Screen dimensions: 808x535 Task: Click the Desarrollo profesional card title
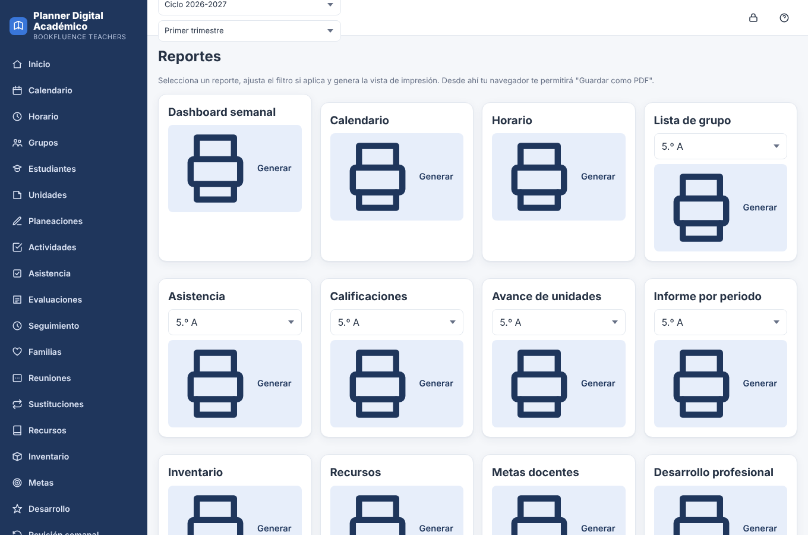pos(714,473)
